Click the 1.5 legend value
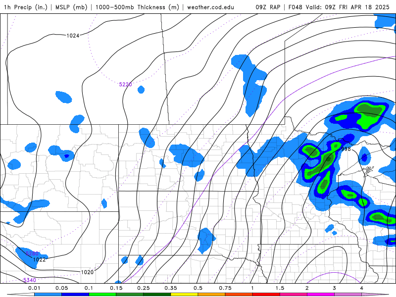Image resolution: width=396 pixels, height=297 pixels. pyautogui.click(x=280, y=288)
